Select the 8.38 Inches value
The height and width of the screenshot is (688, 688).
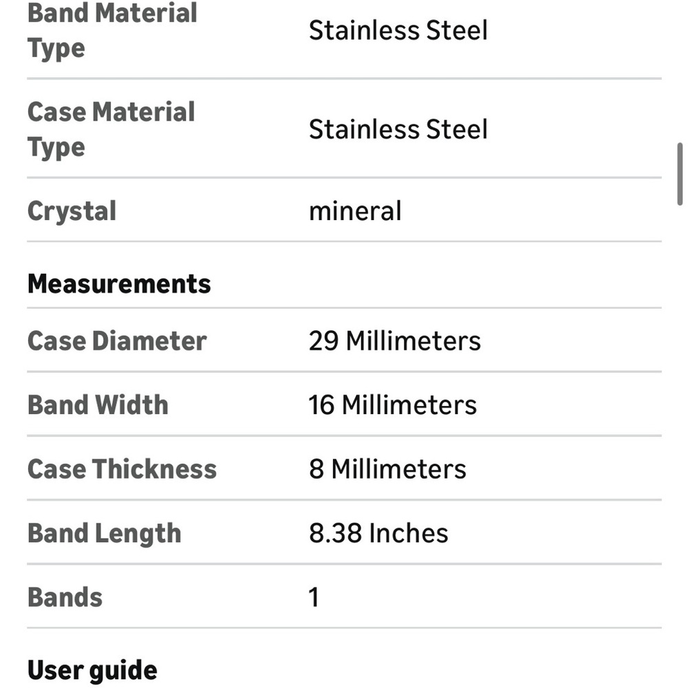coord(378,533)
